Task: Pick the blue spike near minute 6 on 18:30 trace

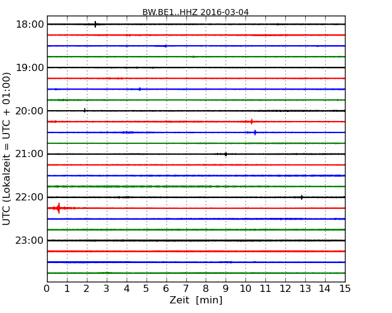Action: pyautogui.click(x=165, y=46)
